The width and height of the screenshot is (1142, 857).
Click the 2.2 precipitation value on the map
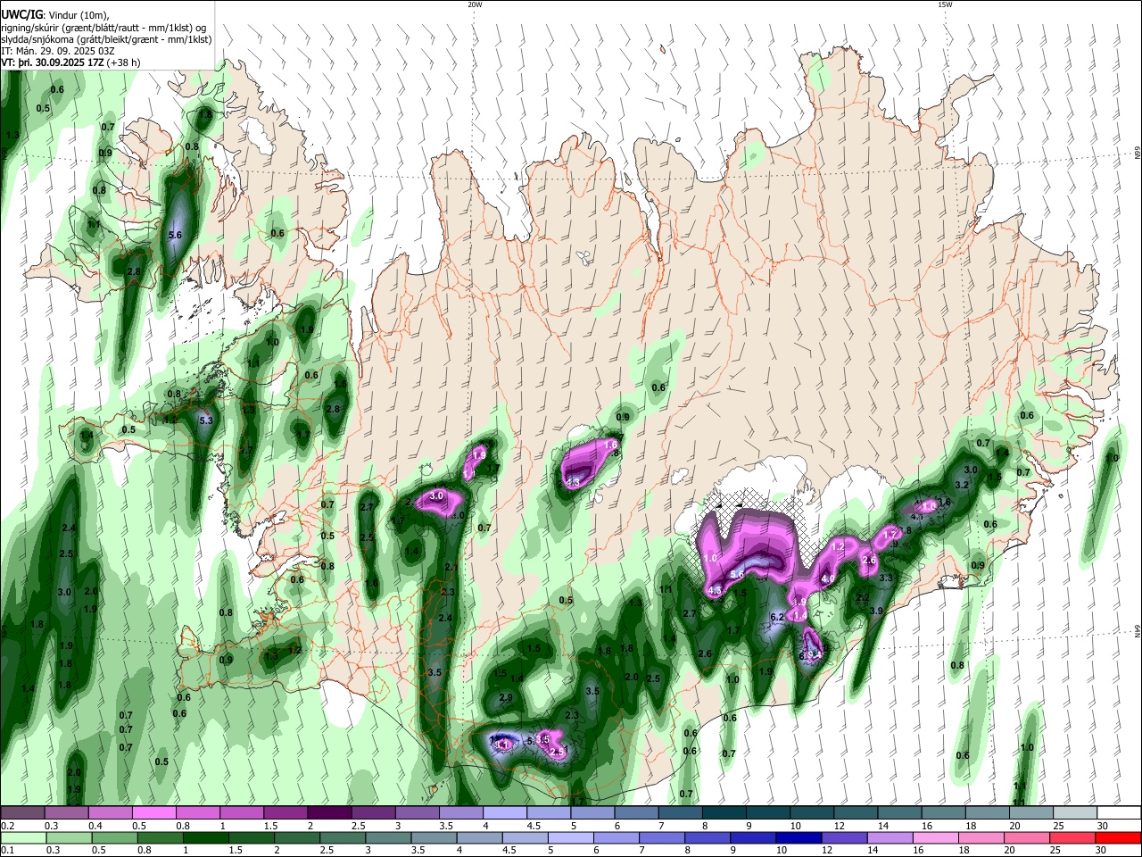pos(863,598)
